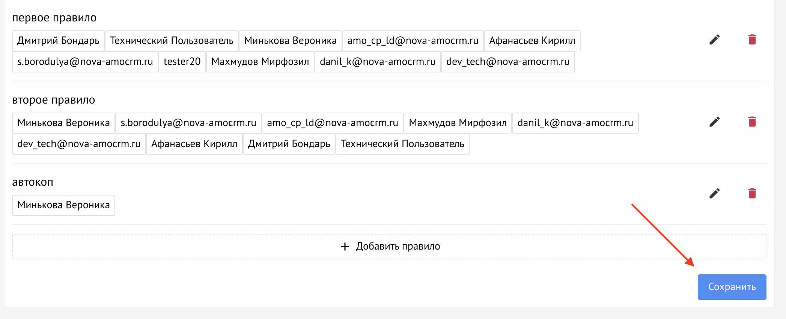
Task: Edit the rule "второе правило"
Action: [x=714, y=122]
